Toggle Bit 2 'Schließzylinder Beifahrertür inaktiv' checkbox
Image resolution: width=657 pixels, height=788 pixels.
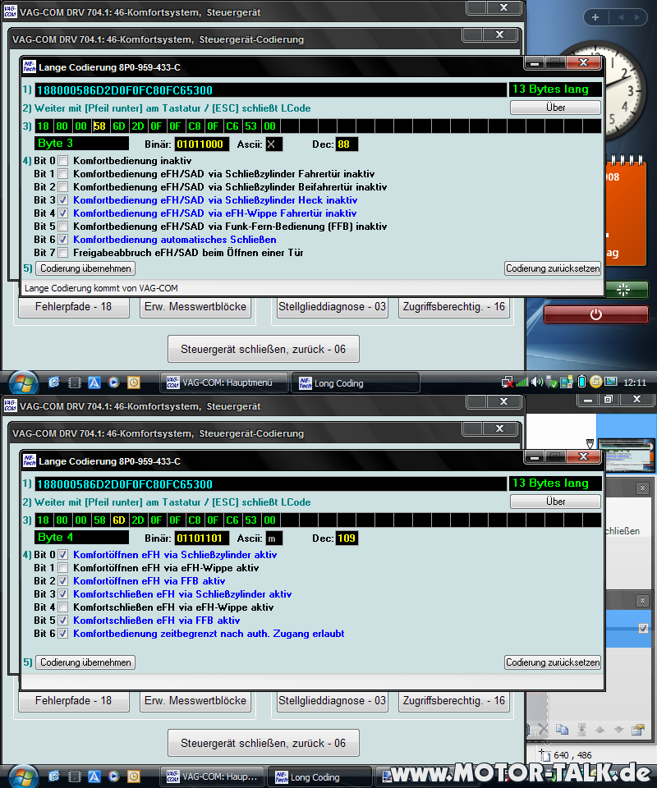pyautogui.click(x=63, y=187)
